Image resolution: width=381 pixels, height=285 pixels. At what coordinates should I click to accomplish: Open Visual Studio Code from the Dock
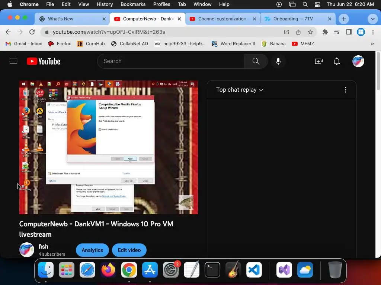point(254,270)
